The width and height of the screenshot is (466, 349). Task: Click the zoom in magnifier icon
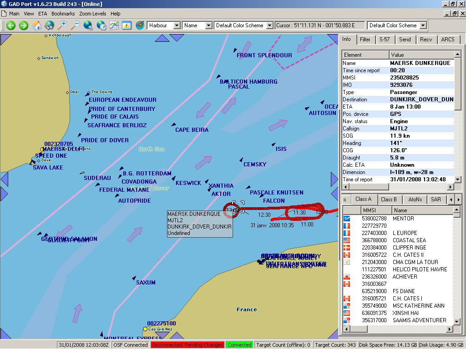[62, 25]
